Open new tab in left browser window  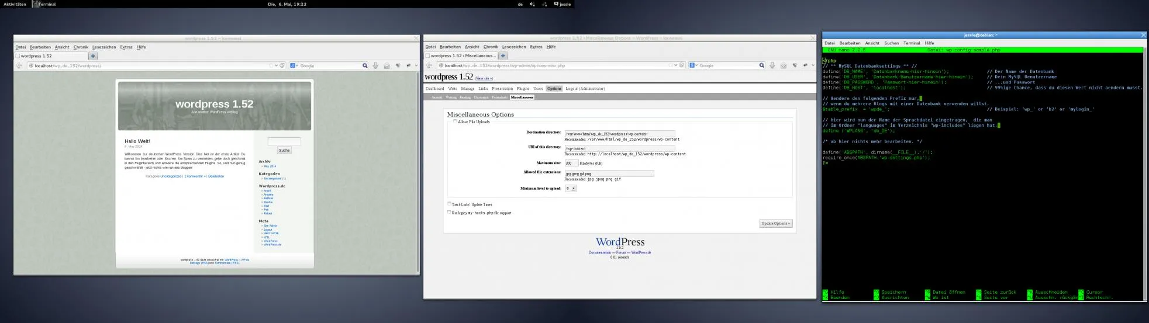pos(93,56)
